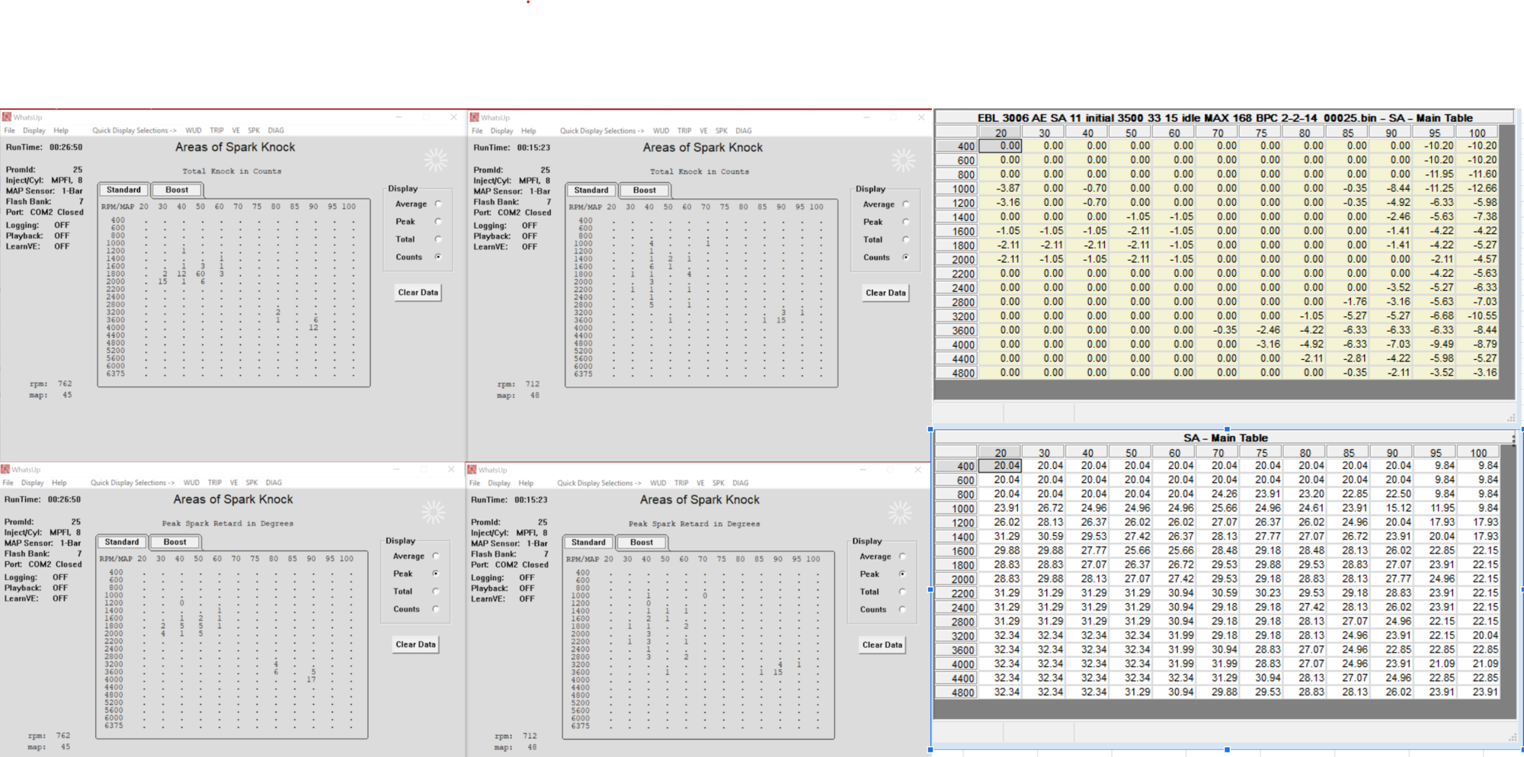Select the SPK quick display in top-left window
This screenshot has height=757, width=1524.
click(x=254, y=130)
